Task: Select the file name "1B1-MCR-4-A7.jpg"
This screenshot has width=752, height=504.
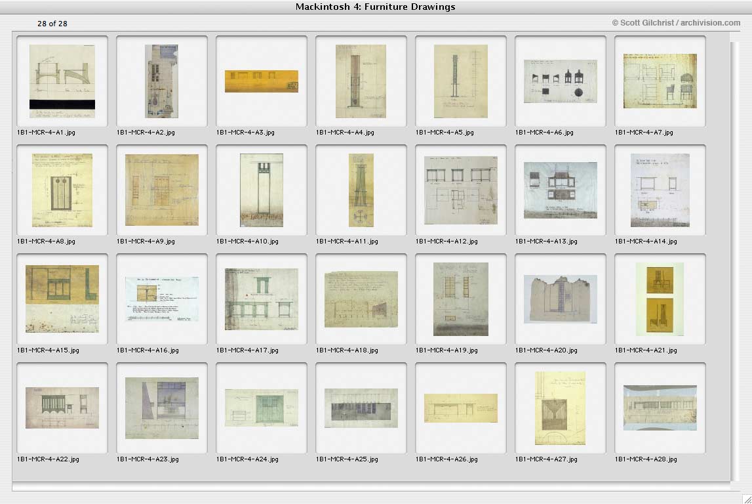Action: (644, 133)
